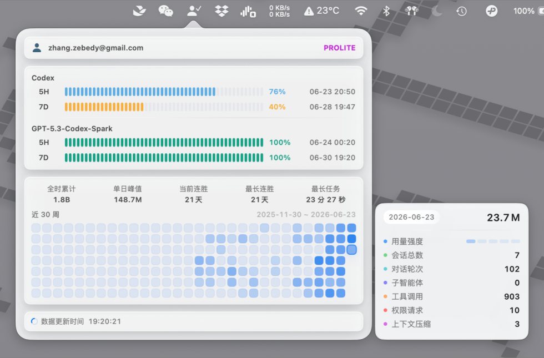The height and width of the screenshot is (358, 544).
Task: Click the 23.7M total in the tooltip
Action: click(503, 218)
